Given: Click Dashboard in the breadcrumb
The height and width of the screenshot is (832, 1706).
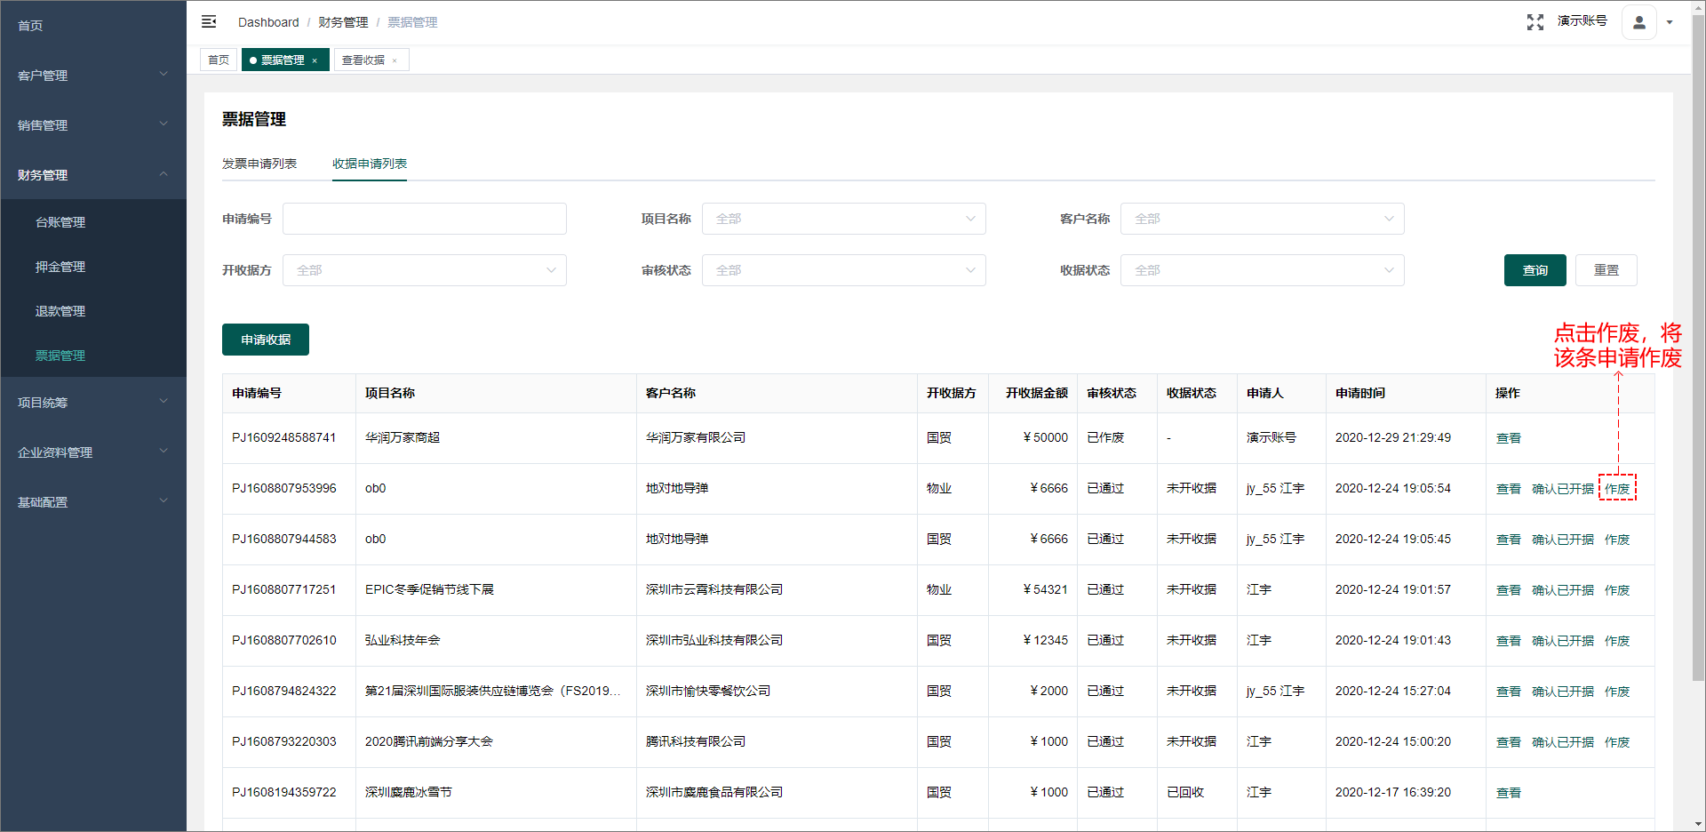Looking at the screenshot, I should [x=268, y=22].
